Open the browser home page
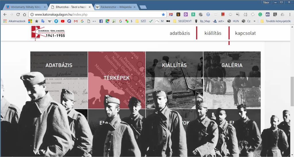This screenshot has width=294, height=157. pyautogui.click(x=24, y=14)
